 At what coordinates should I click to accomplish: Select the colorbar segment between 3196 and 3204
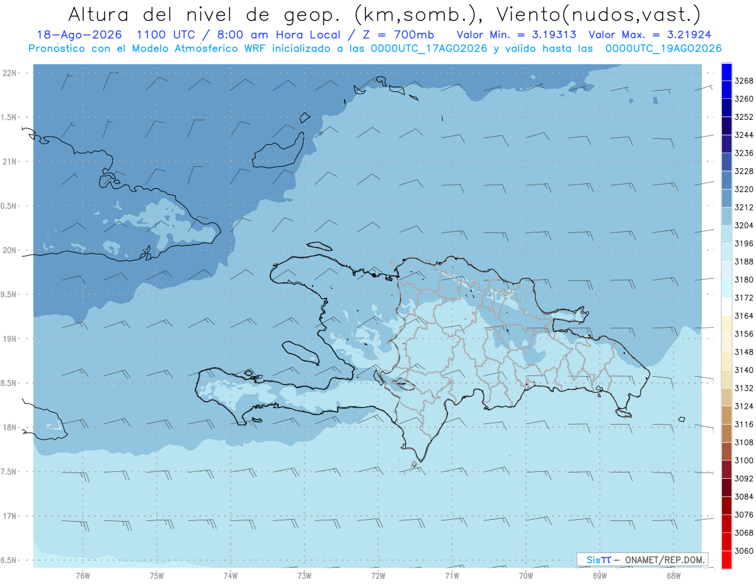click(x=726, y=234)
